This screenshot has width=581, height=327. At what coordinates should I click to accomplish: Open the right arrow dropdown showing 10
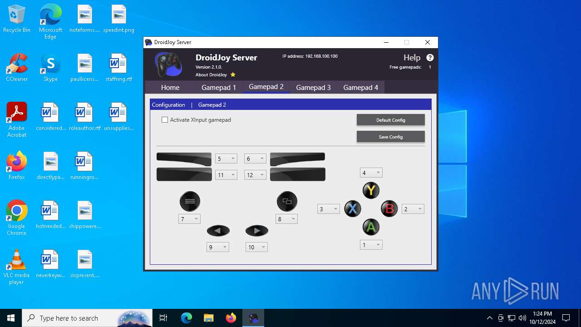pos(256,247)
